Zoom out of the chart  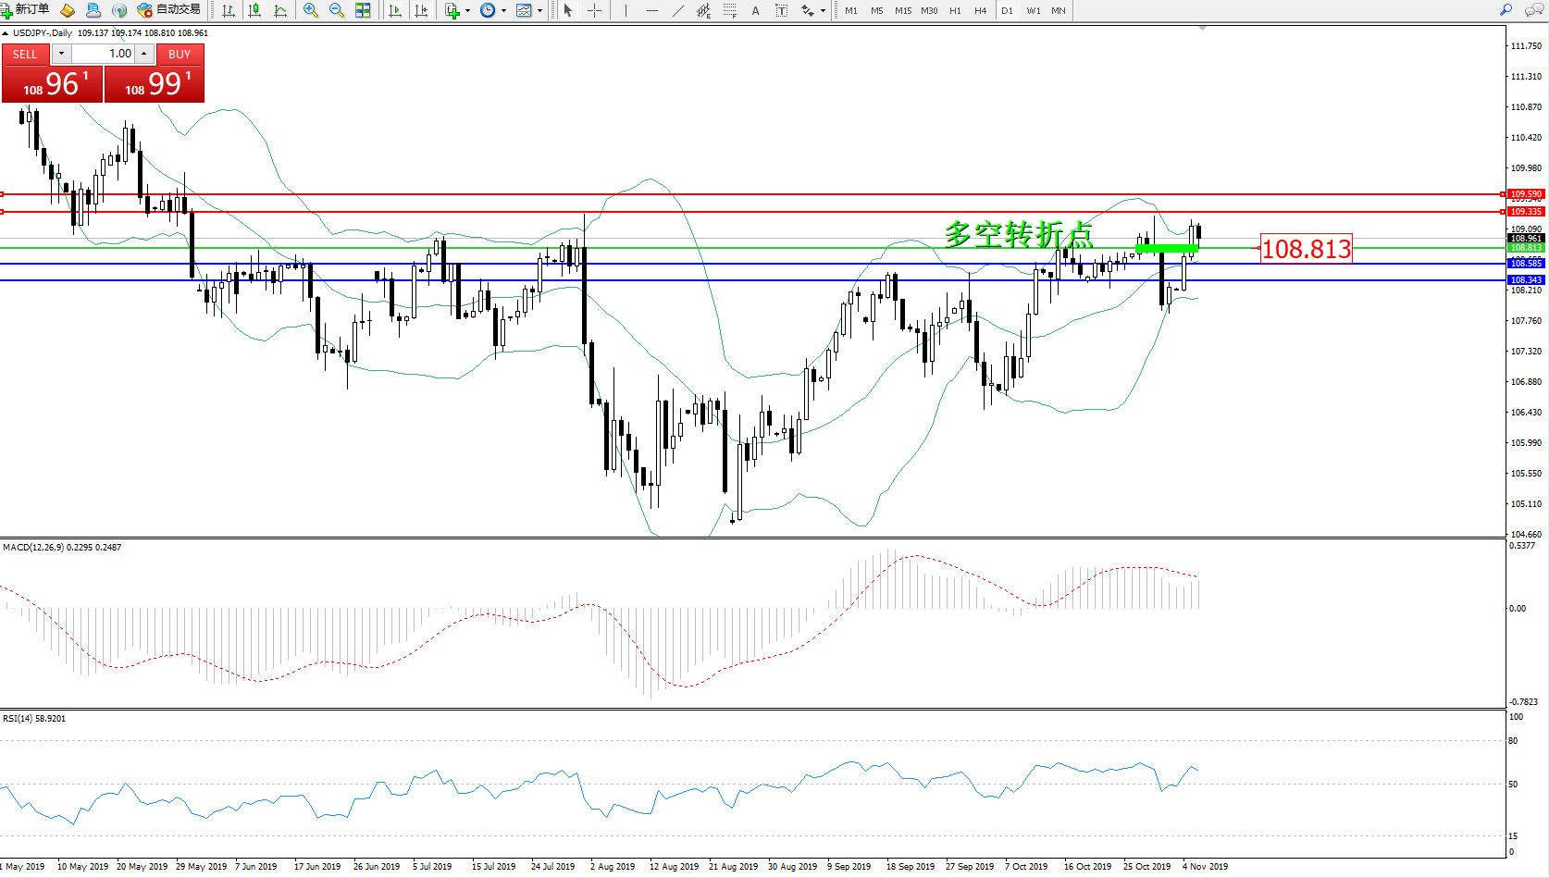click(337, 10)
